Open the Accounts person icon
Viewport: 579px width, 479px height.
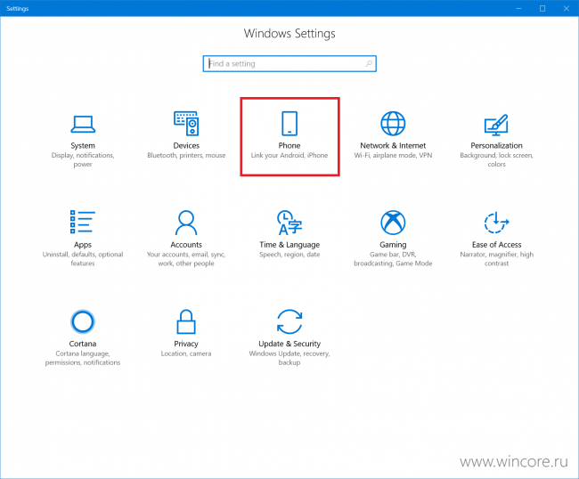pos(186,223)
